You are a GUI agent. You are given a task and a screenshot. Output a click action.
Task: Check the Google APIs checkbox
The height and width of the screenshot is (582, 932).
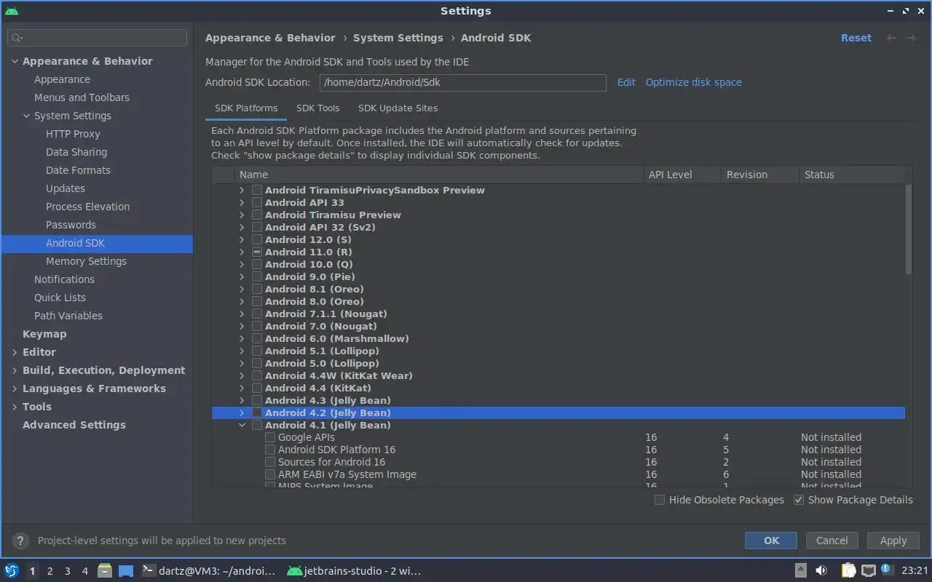[270, 437]
